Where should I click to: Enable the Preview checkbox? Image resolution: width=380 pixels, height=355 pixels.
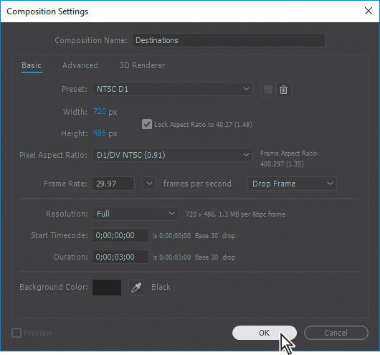pyautogui.click(x=16, y=333)
